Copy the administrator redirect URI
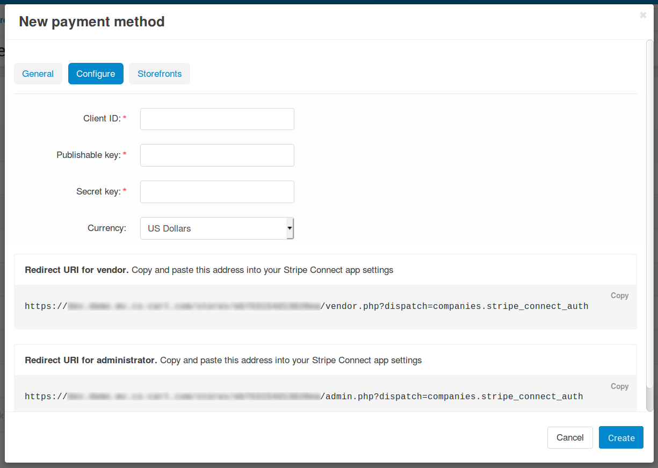The image size is (658, 468). click(619, 386)
